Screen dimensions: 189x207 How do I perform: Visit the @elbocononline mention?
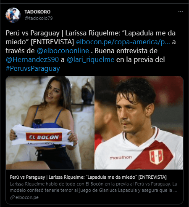click(63, 51)
